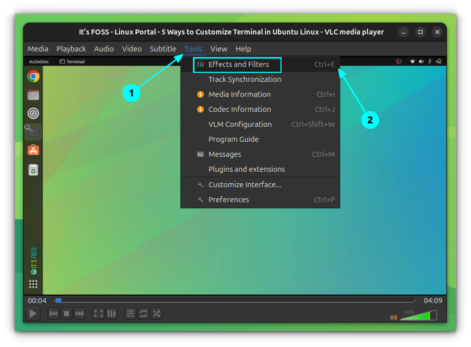Click the Previous media button
The height and width of the screenshot is (347, 471).
(x=53, y=314)
